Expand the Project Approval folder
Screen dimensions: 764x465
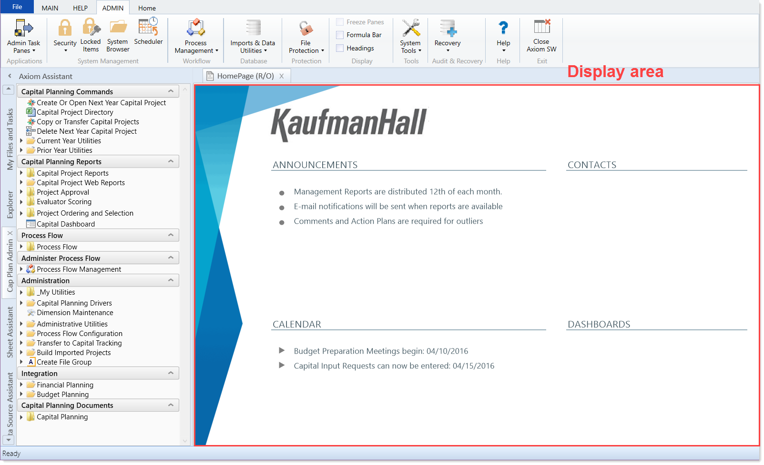point(21,192)
